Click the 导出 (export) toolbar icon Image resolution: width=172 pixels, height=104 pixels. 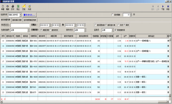(x=18, y=7)
